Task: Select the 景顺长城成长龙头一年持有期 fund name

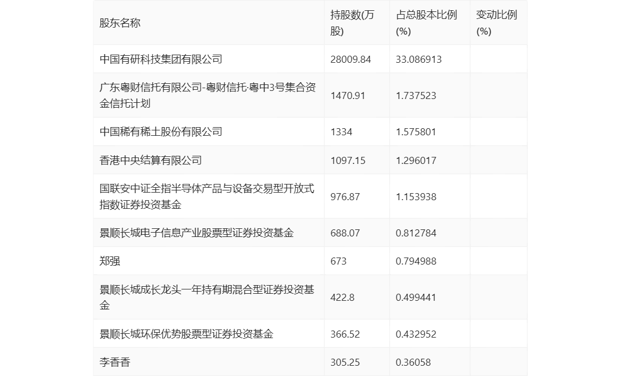Action: click(x=207, y=297)
